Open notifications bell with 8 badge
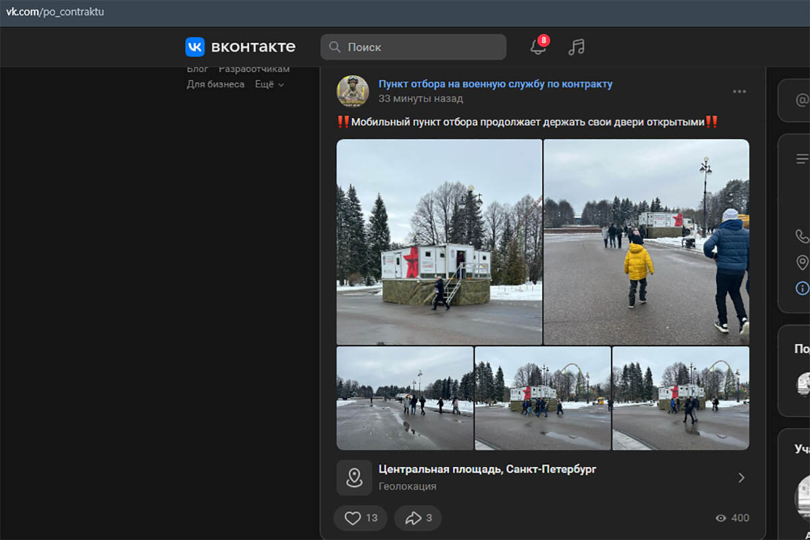This screenshot has width=810, height=540. click(539, 46)
